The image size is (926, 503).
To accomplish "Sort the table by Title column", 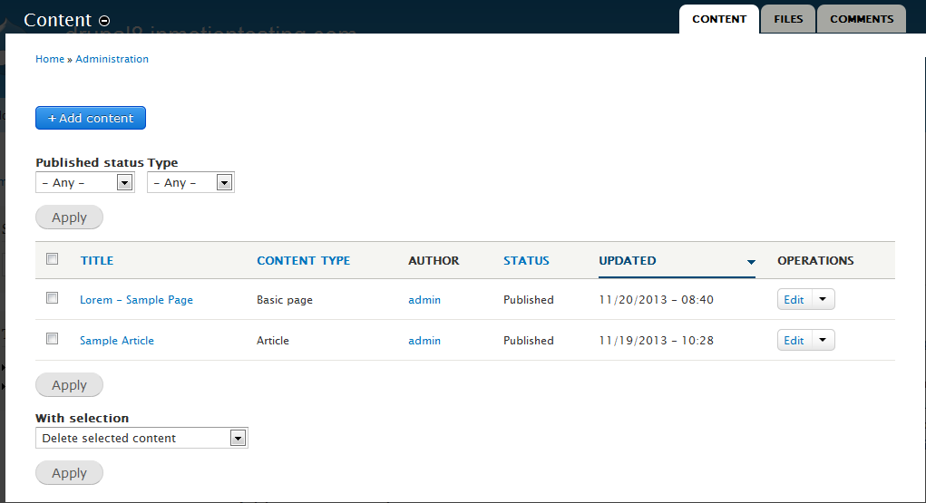I will click(x=97, y=261).
